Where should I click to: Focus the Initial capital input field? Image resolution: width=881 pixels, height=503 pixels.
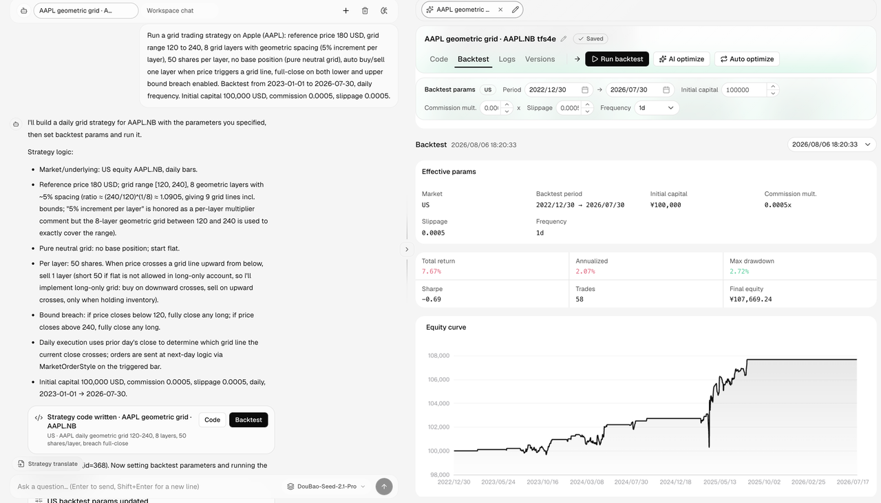tap(745, 90)
